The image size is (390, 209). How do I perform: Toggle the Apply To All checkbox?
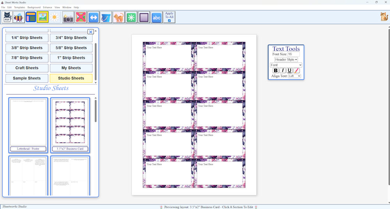pos(169,21)
